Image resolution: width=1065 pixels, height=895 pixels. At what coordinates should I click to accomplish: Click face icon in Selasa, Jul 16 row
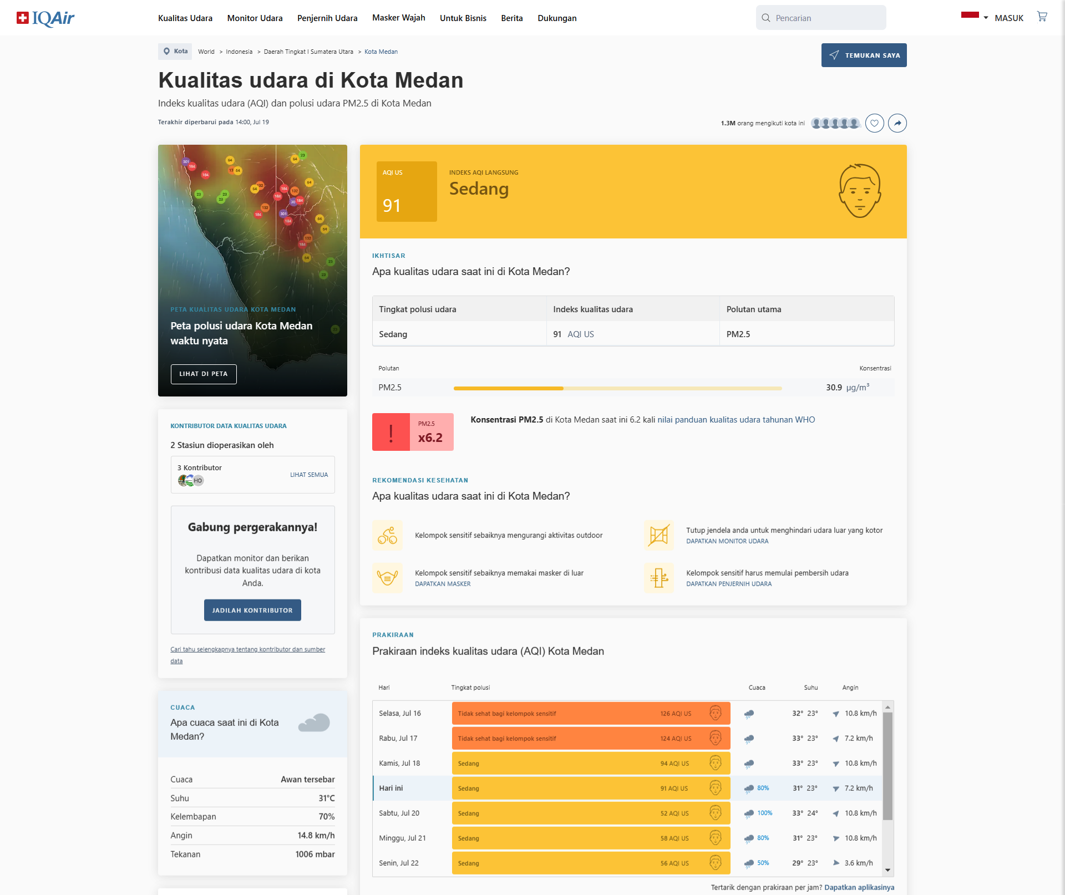[716, 713]
